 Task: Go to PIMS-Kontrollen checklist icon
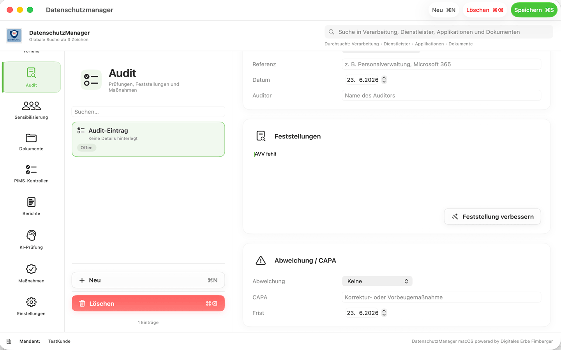click(31, 170)
